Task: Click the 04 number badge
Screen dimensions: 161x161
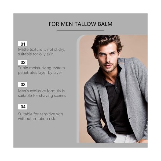Action: pos(23,107)
